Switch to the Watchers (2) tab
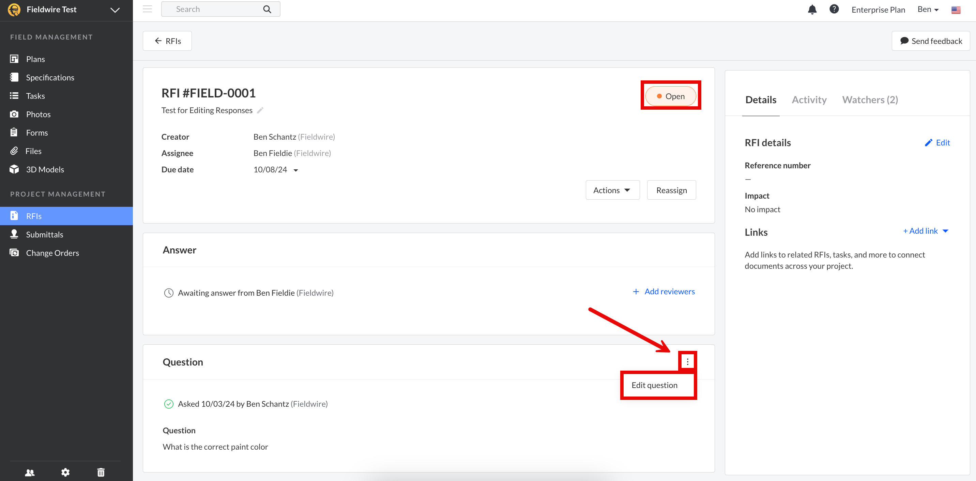This screenshot has width=976, height=481. pos(870,99)
